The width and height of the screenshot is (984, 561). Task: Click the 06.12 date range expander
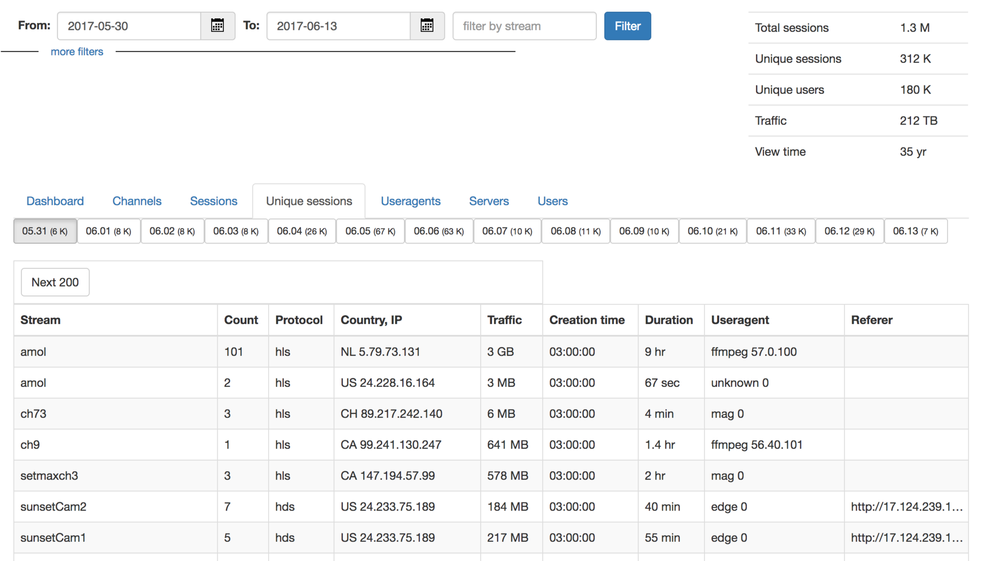tap(850, 231)
